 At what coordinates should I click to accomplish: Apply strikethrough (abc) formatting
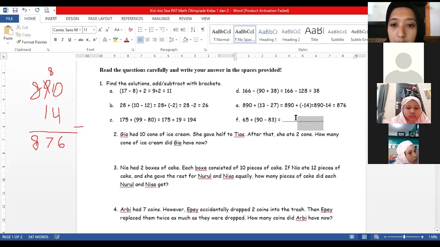81,40
